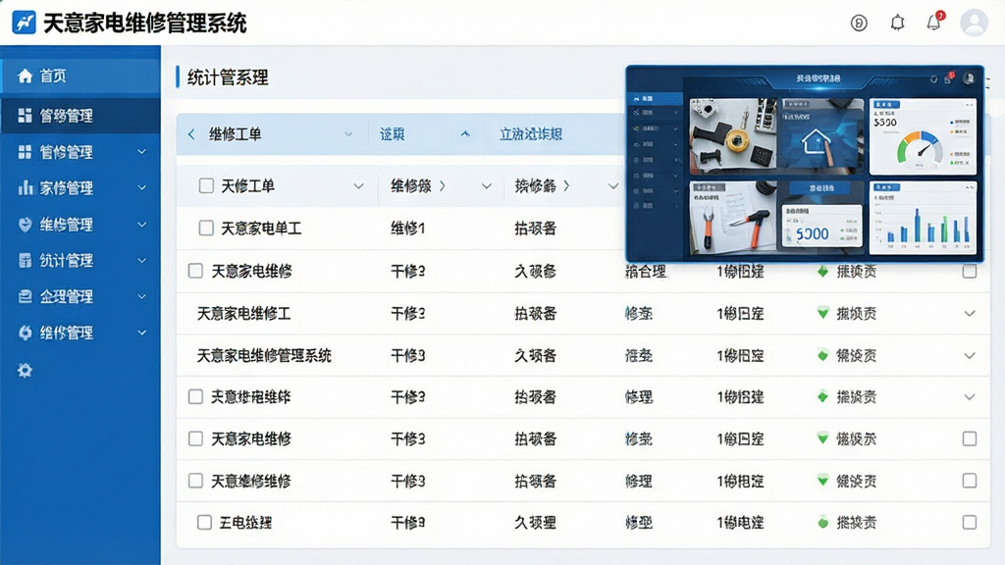Open the parts photo tile in preview

point(732,136)
